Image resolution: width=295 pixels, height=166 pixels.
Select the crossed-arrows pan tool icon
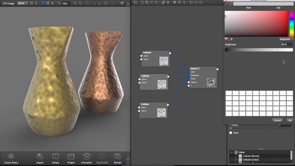[x=47, y=3]
